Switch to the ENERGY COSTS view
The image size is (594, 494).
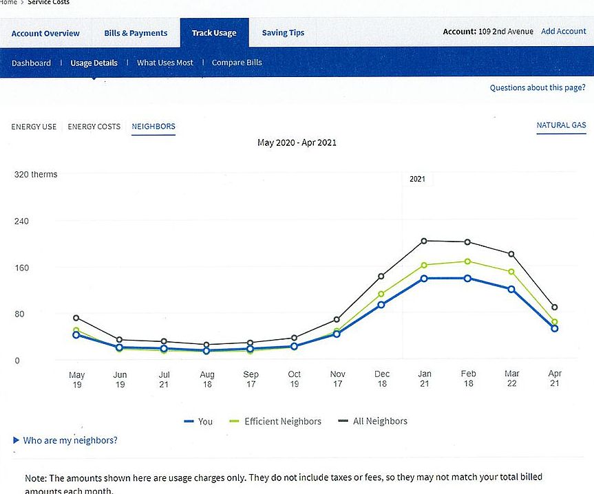[94, 127]
